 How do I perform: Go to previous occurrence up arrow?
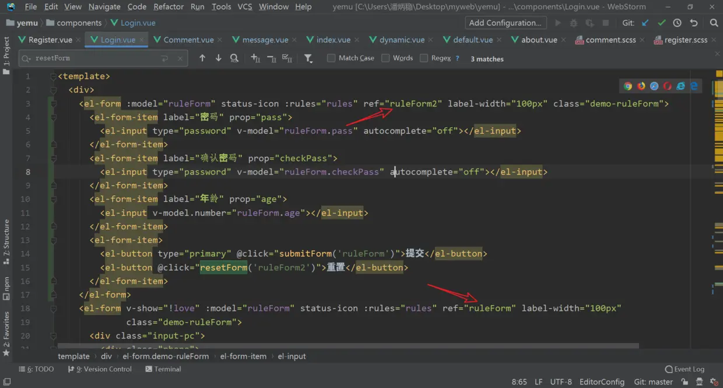(x=202, y=58)
